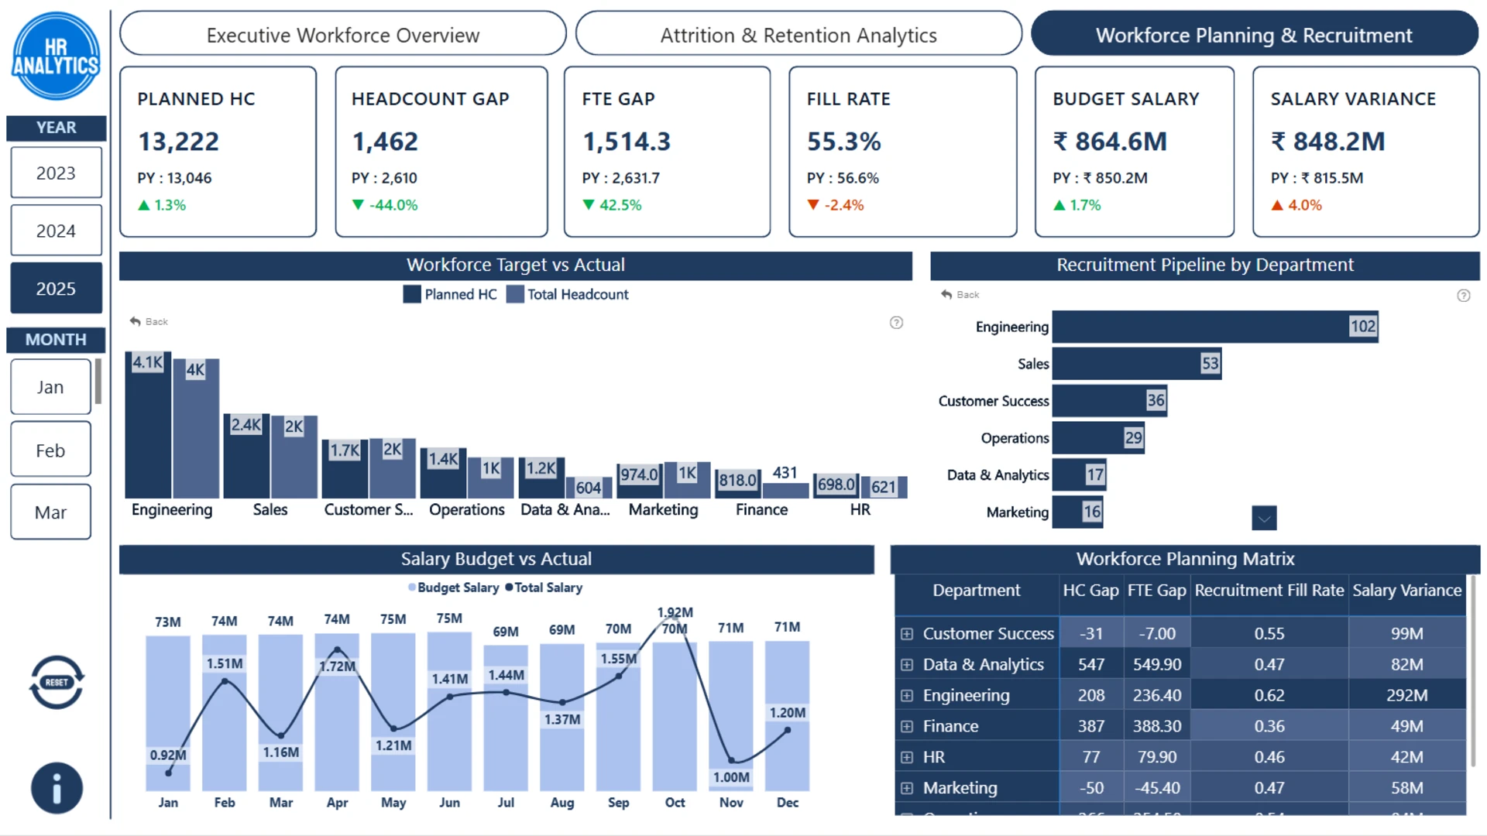This screenshot has height=836, width=1487.
Task: Switch to Attrition & Retention Analytics tab
Action: click(x=798, y=34)
